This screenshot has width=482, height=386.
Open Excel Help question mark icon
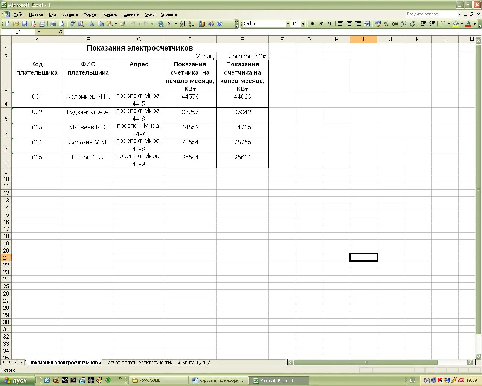(220, 24)
